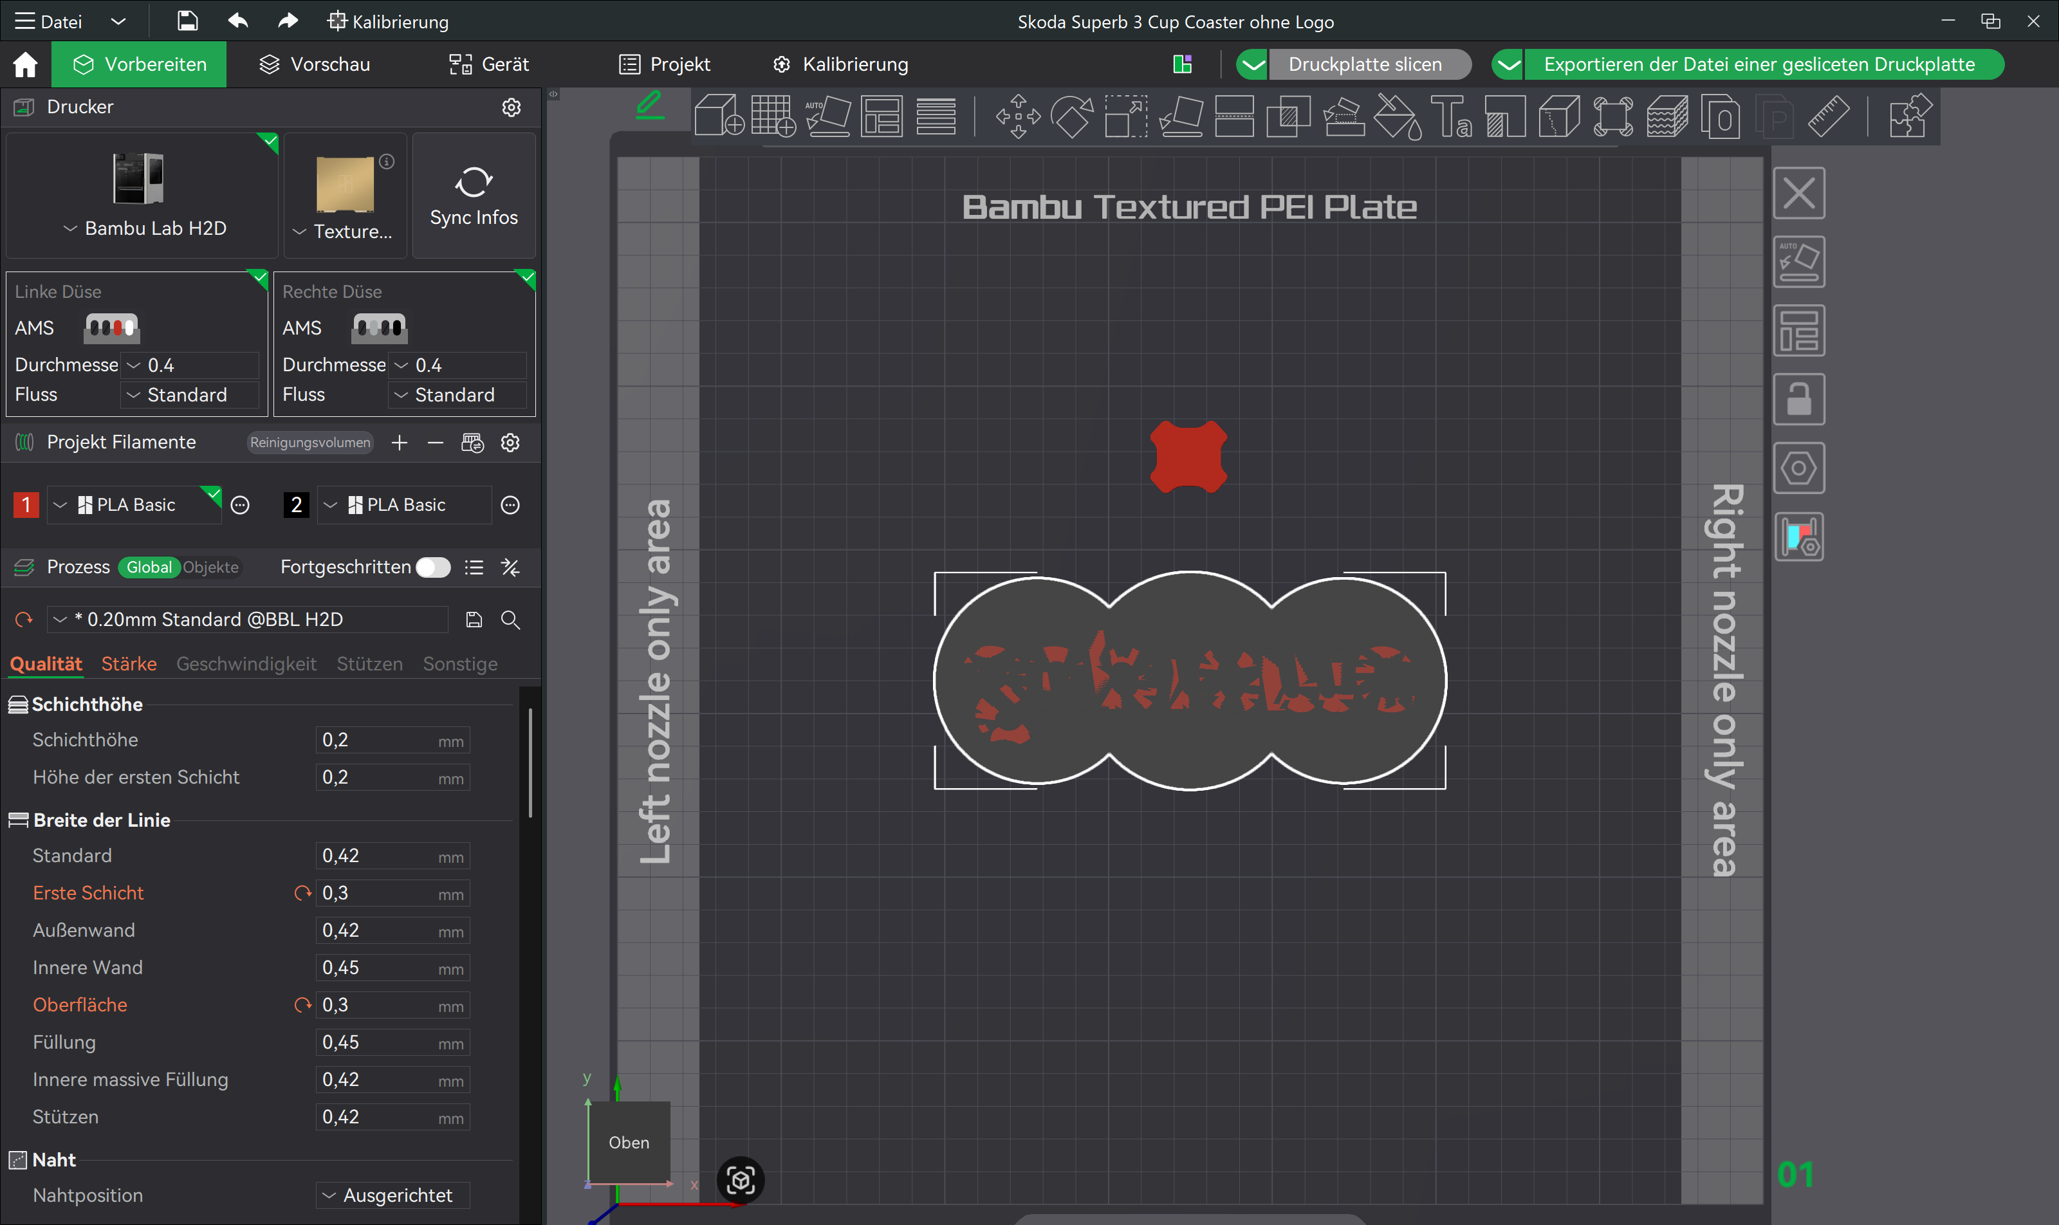Remove a filament with the minus icon

435,443
